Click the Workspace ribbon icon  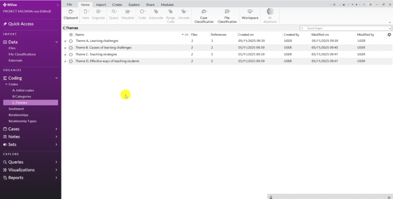(250, 12)
